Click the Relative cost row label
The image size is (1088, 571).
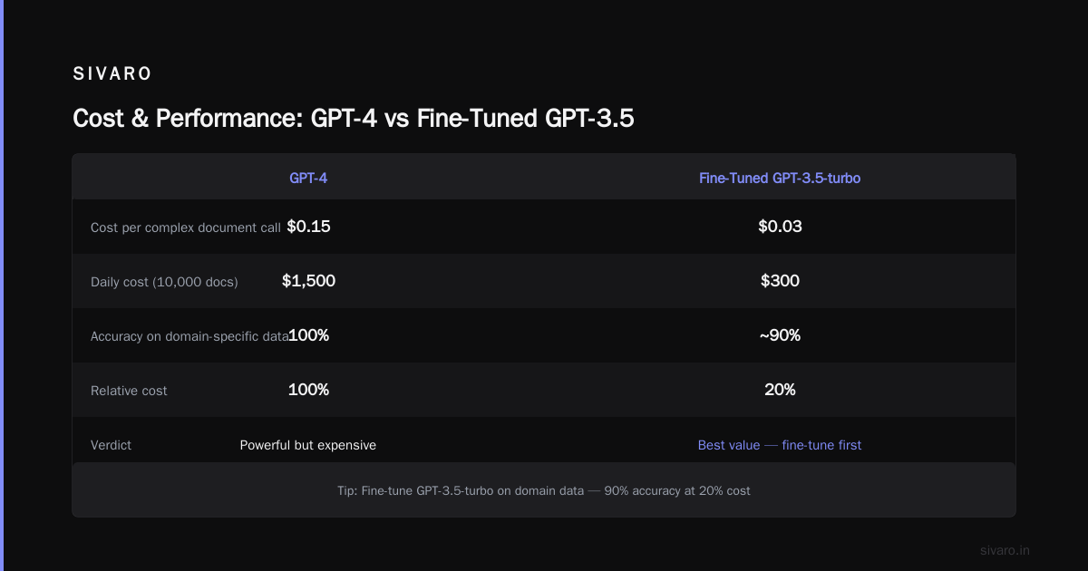129,391
